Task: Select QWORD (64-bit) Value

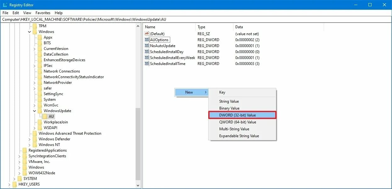Action: click(242, 122)
